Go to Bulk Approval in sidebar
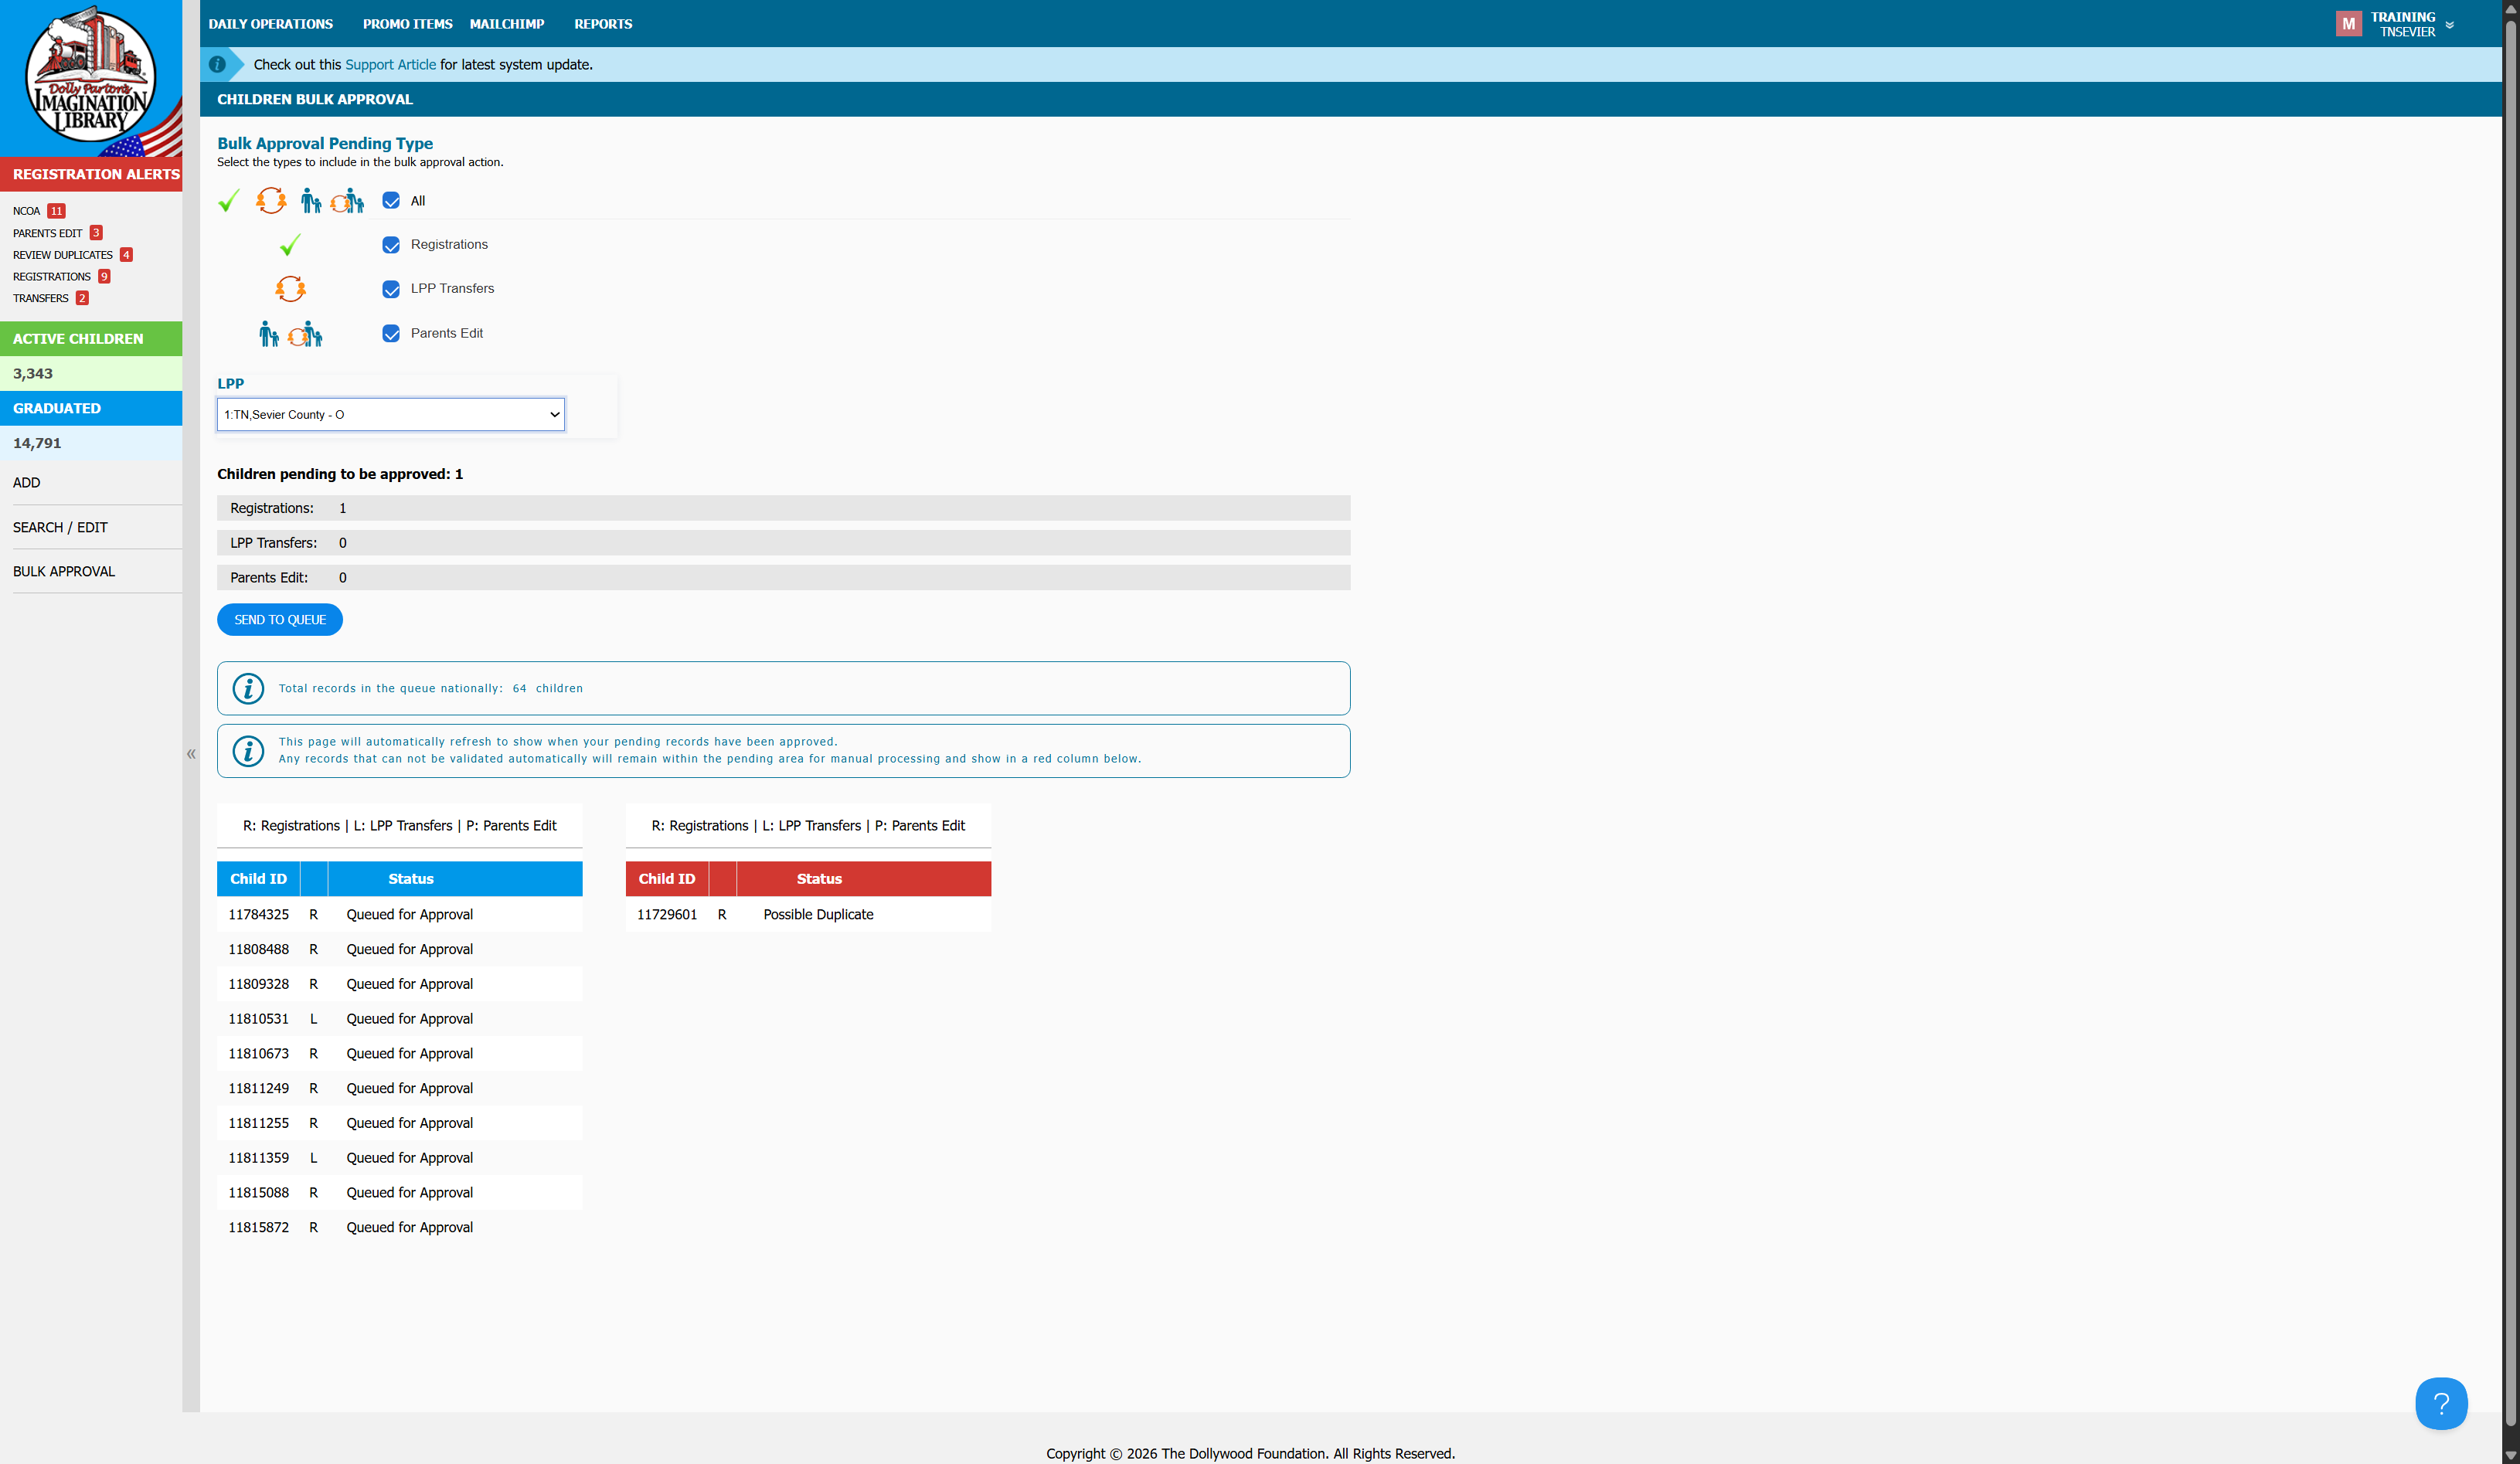The height and width of the screenshot is (1464, 2520). (64, 572)
